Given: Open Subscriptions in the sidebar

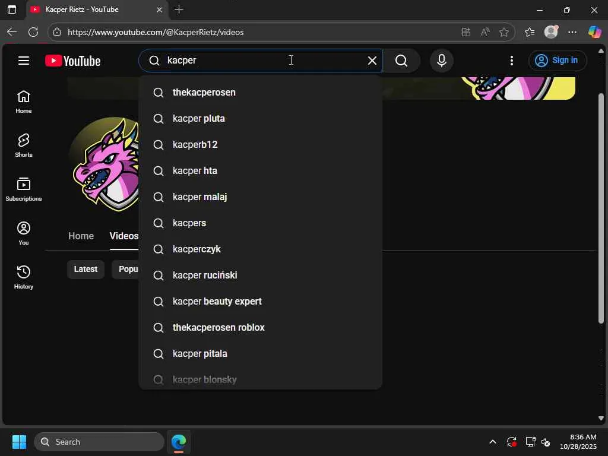Looking at the screenshot, I should pyautogui.click(x=24, y=189).
